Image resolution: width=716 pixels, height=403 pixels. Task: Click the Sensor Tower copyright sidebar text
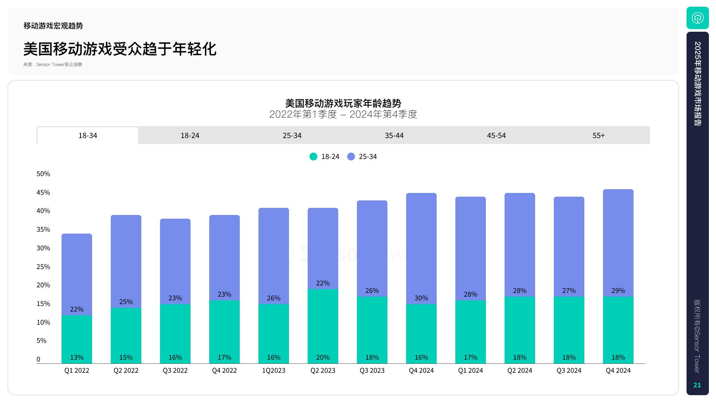[x=697, y=336]
